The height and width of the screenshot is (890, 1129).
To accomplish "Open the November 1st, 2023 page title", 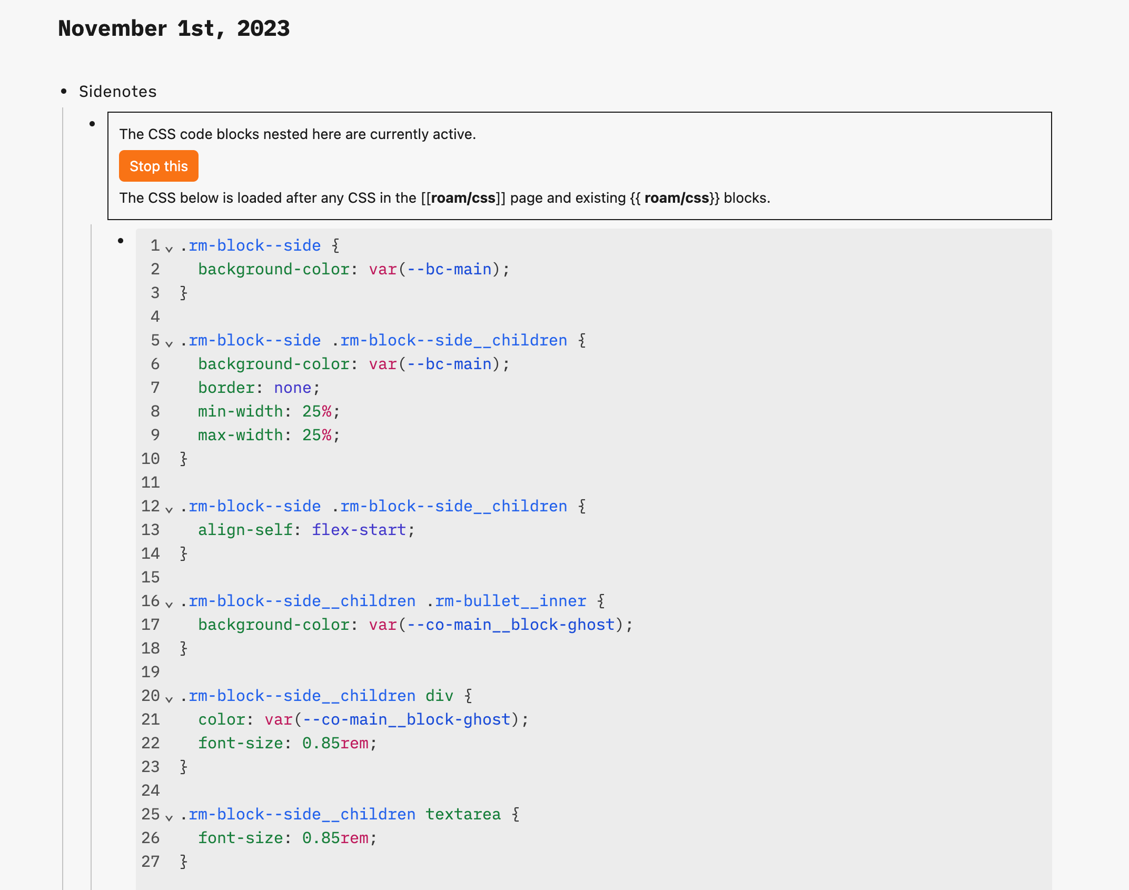I will point(174,28).
